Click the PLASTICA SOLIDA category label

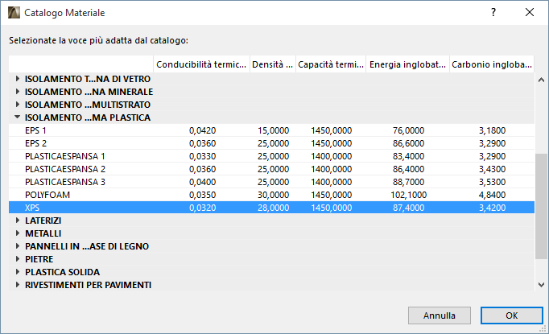pos(62,272)
